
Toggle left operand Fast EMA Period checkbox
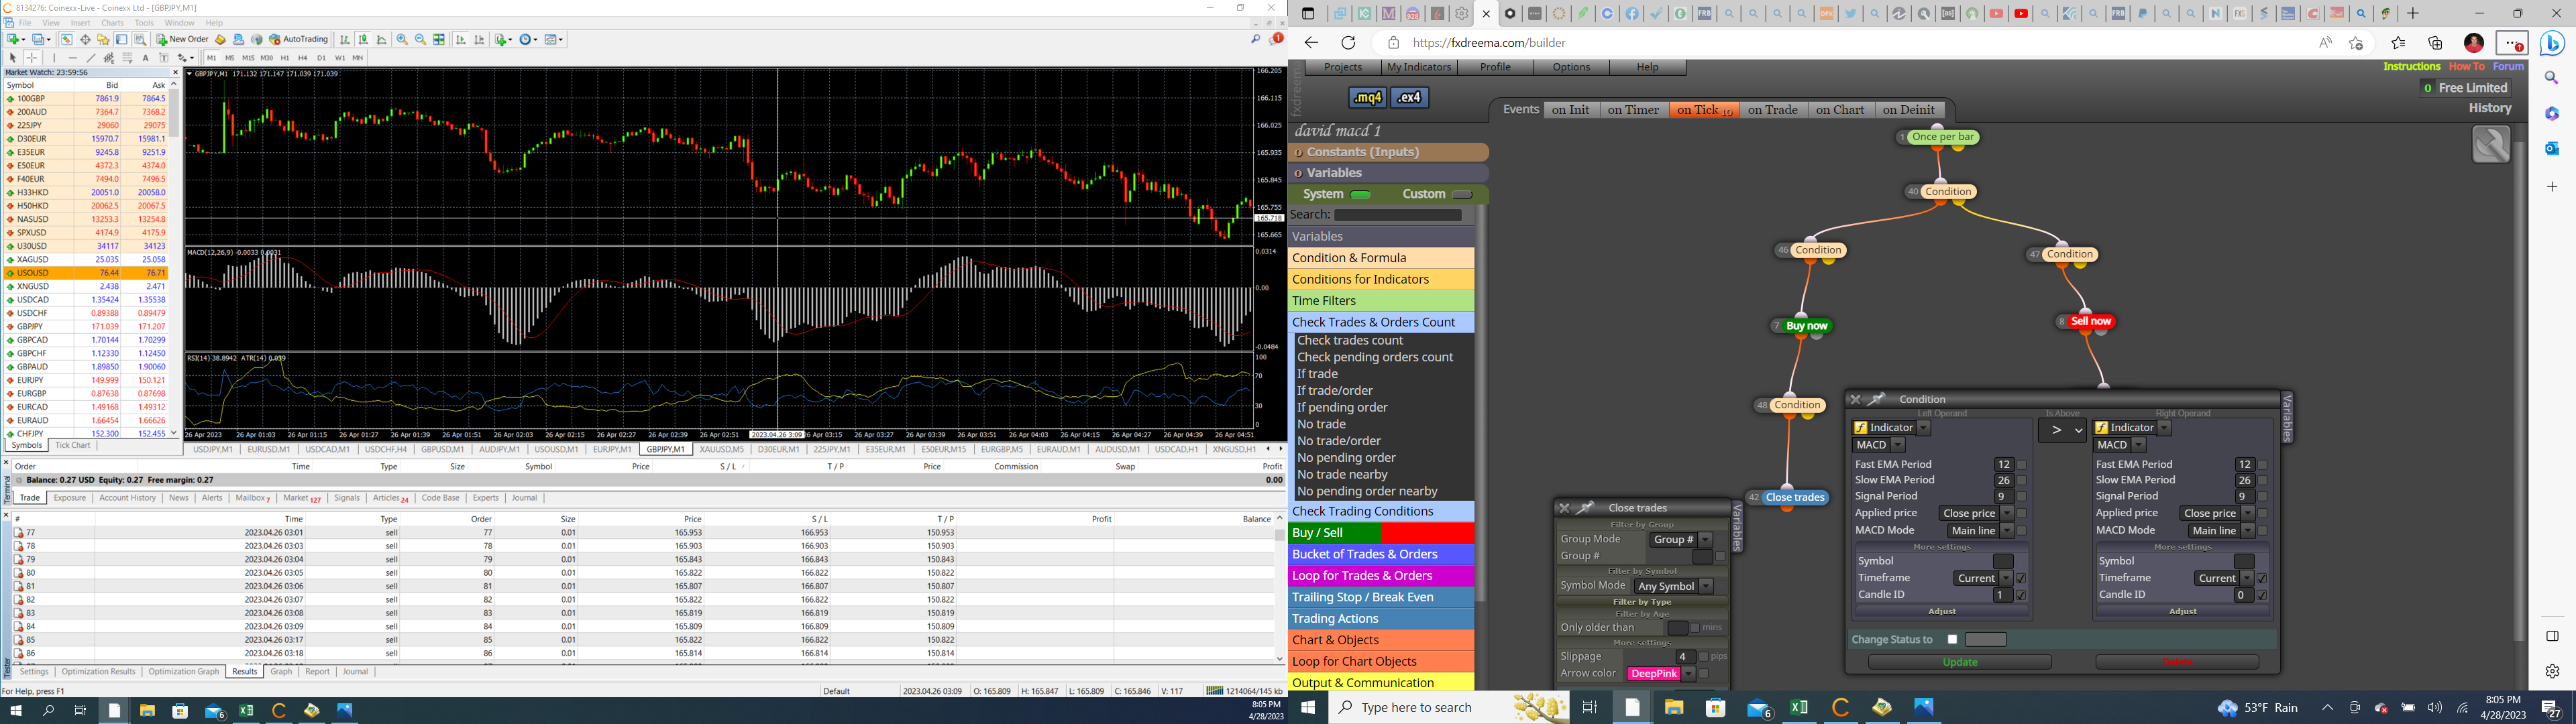click(x=2022, y=465)
